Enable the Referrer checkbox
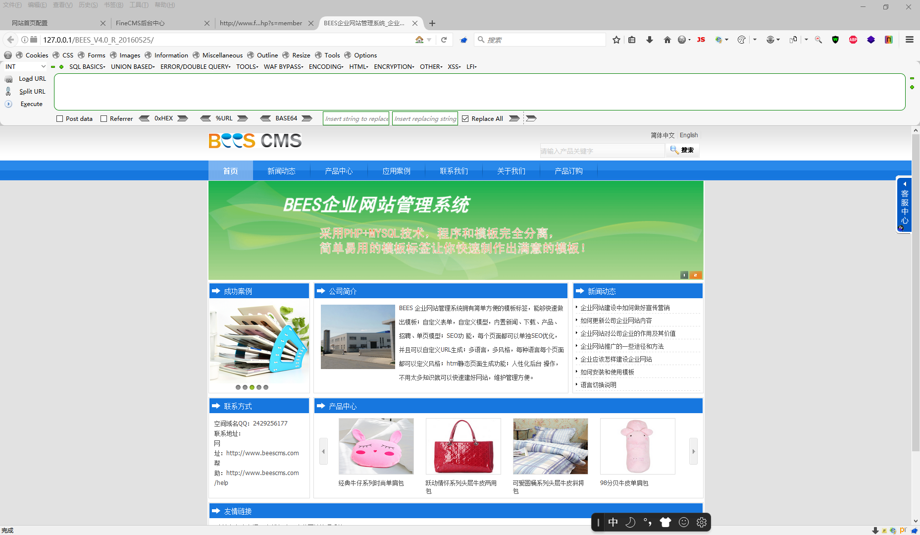 click(103, 118)
